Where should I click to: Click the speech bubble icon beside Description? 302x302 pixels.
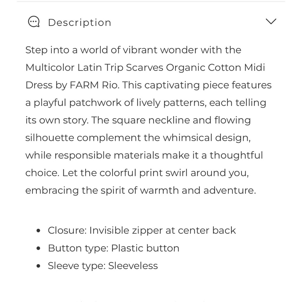pos(34,22)
